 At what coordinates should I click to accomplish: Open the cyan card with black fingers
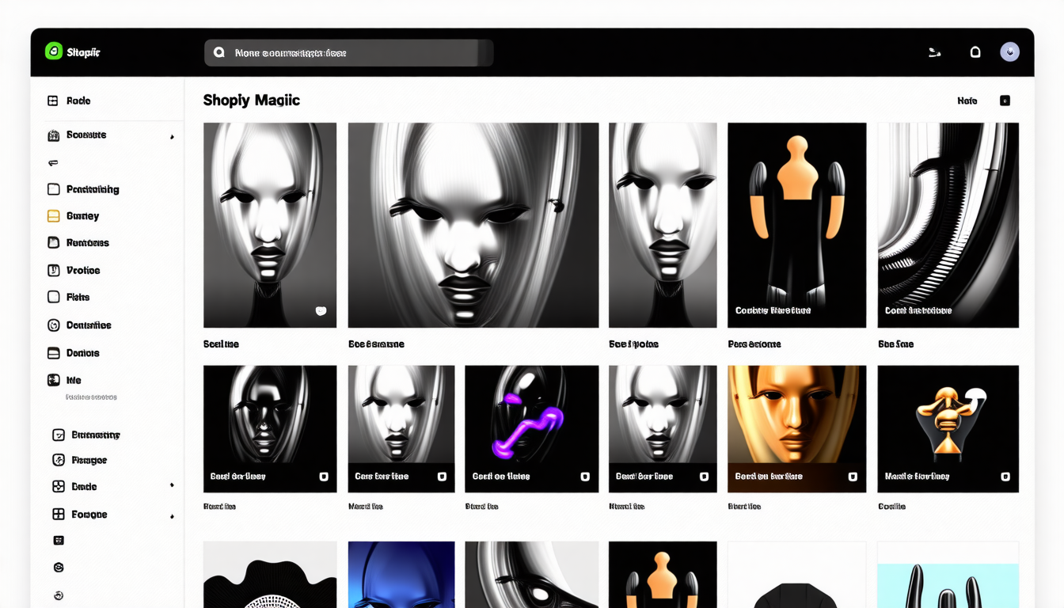948,575
